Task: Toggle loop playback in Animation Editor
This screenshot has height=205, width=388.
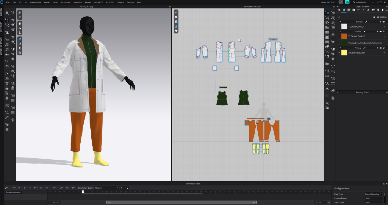Action: pos(41,188)
